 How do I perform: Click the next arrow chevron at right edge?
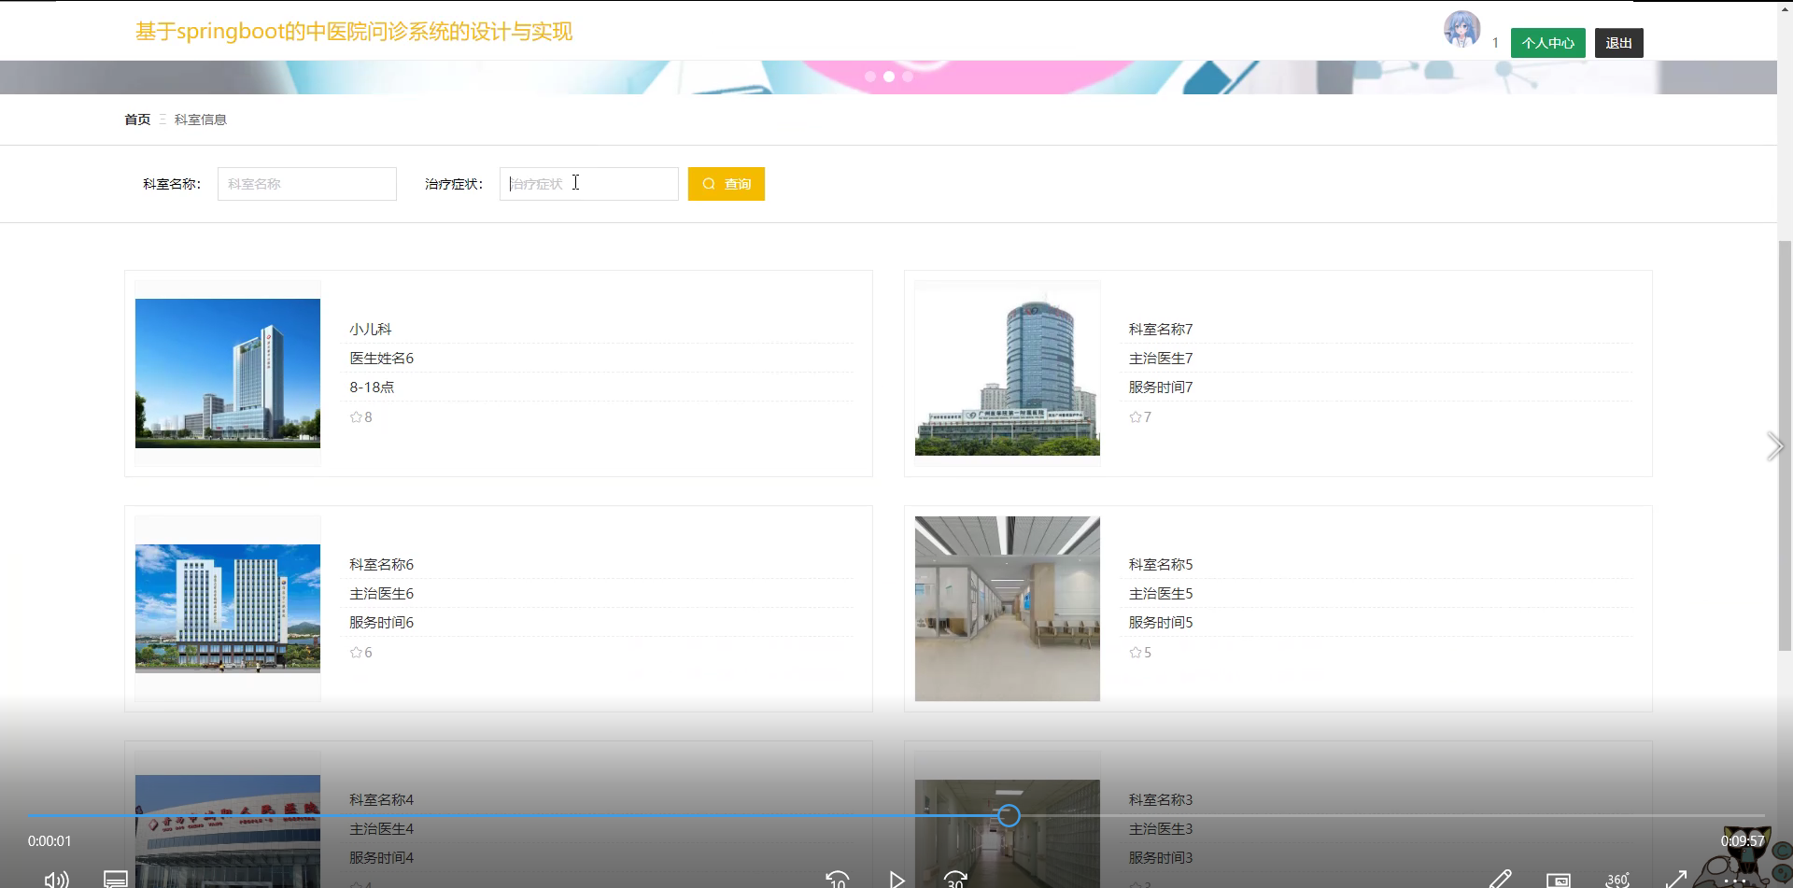pyautogui.click(x=1774, y=446)
